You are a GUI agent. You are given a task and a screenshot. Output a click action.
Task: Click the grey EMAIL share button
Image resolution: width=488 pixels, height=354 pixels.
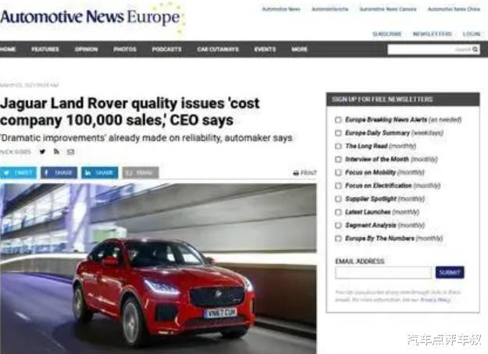click(141, 172)
